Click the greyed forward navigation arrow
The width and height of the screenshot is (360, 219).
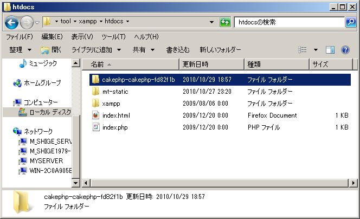pyautogui.click(x=27, y=22)
